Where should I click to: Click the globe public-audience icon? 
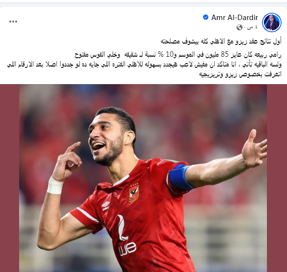tap(239, 27)
